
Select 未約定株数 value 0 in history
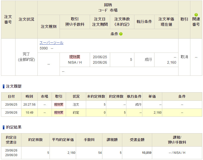tap(105, 113)
